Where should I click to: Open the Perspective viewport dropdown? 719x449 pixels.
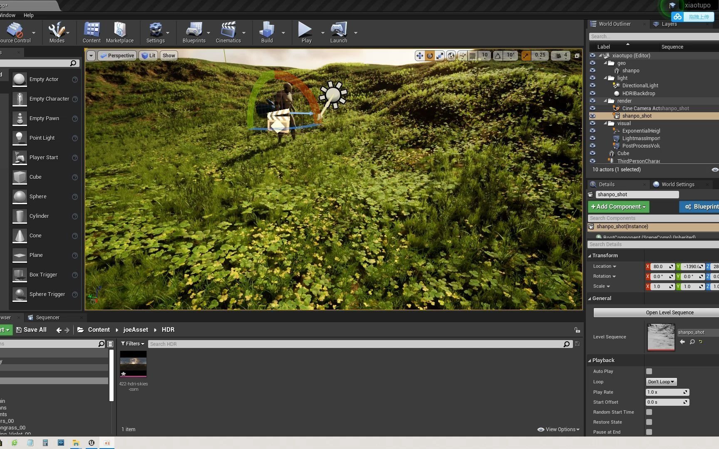tap(117, 55)
